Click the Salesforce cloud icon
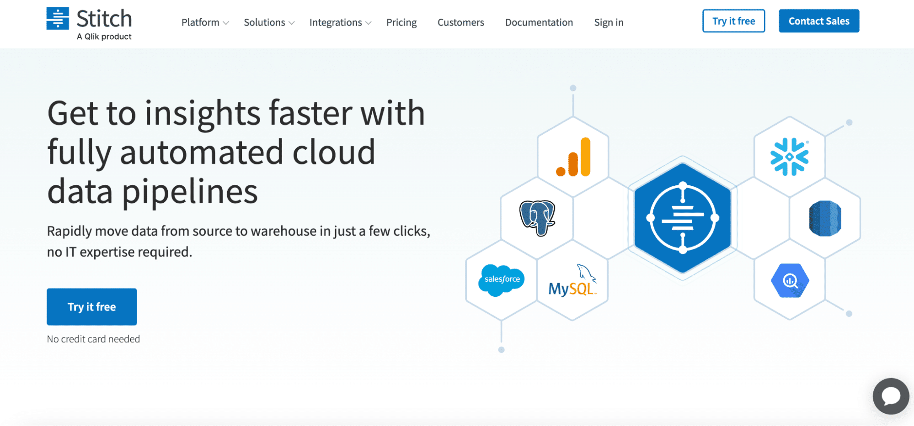Screen dimensions: 914x426 501,280
